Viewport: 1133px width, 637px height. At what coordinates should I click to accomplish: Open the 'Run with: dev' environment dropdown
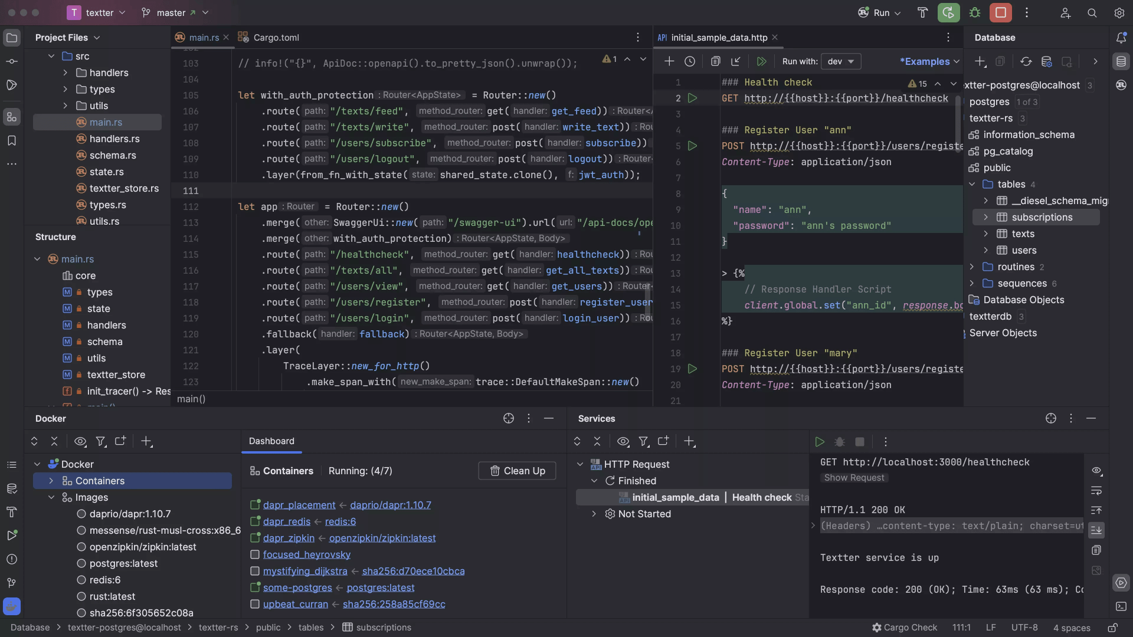pyautogui.click(x=841, y=61)
